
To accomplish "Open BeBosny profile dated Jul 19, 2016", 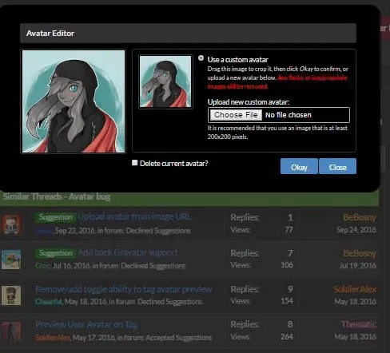I will [360, 253].
